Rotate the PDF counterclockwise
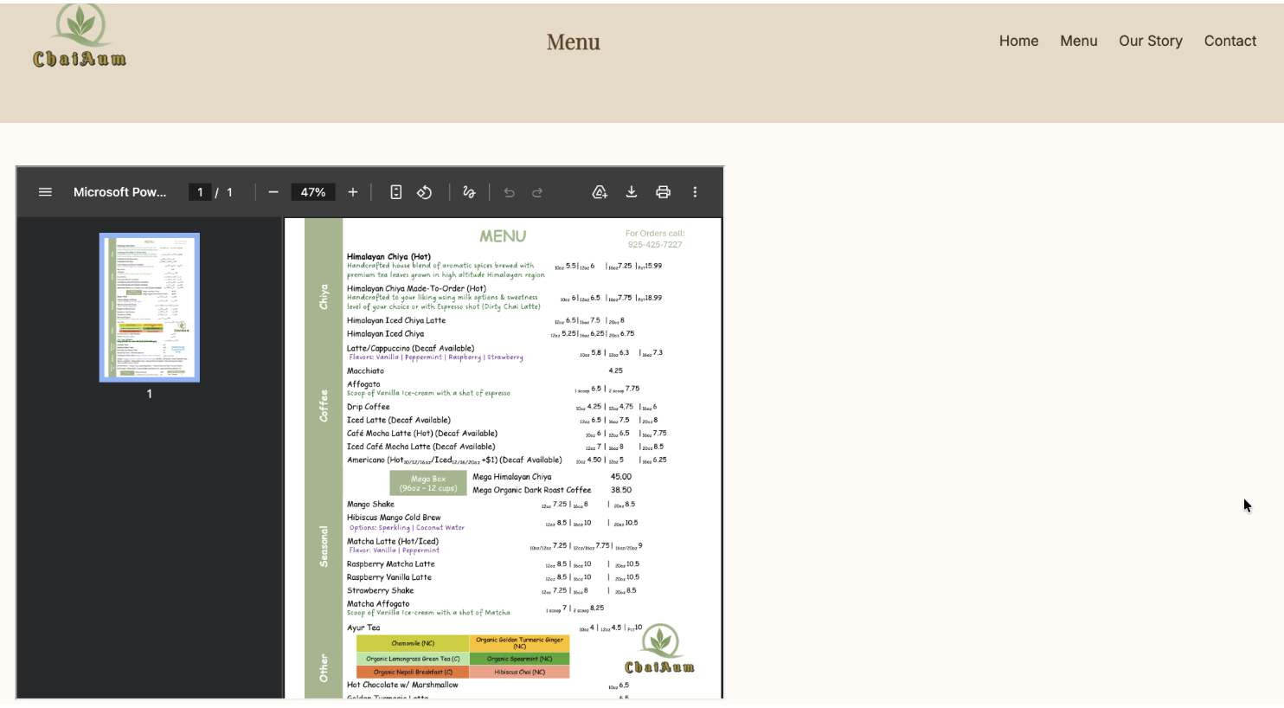Screen dimensions: 1284x708 [x=425, y=192]
